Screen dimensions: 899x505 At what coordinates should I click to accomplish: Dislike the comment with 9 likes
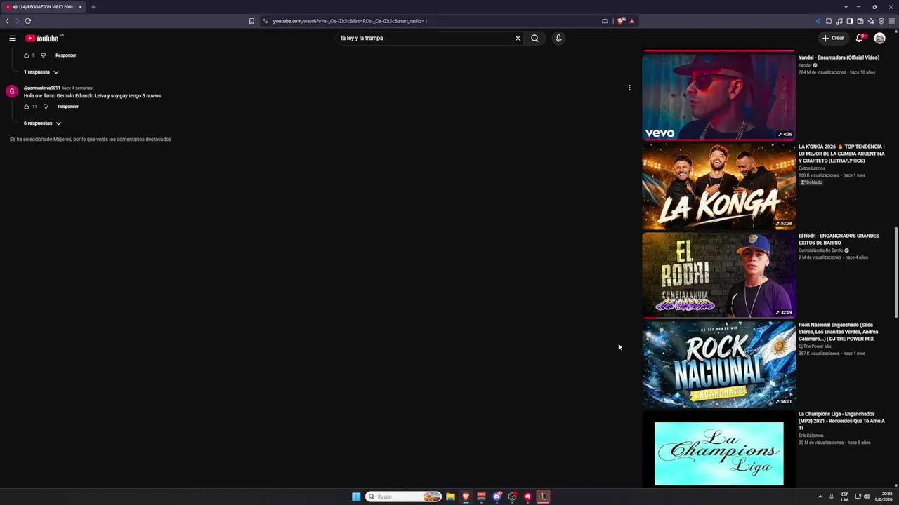point(43,55)
